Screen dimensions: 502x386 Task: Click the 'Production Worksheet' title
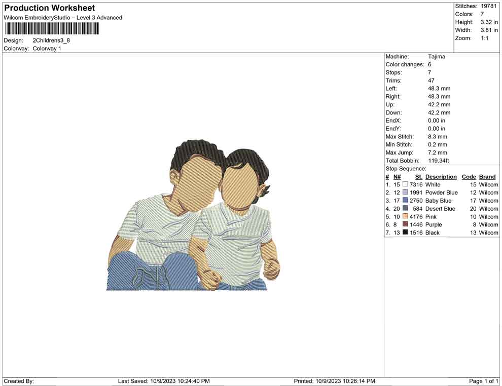click(x=50, y=8)
